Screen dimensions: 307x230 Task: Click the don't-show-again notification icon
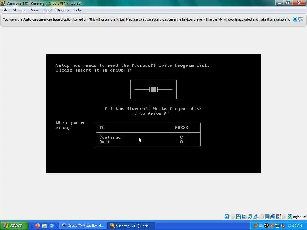point(300,19)
